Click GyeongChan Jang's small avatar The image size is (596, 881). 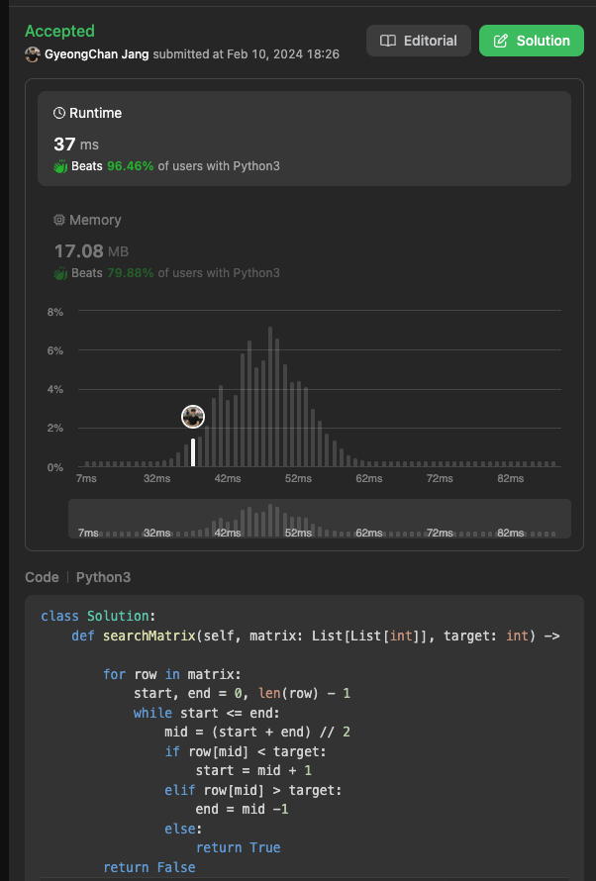pos(33,54)
